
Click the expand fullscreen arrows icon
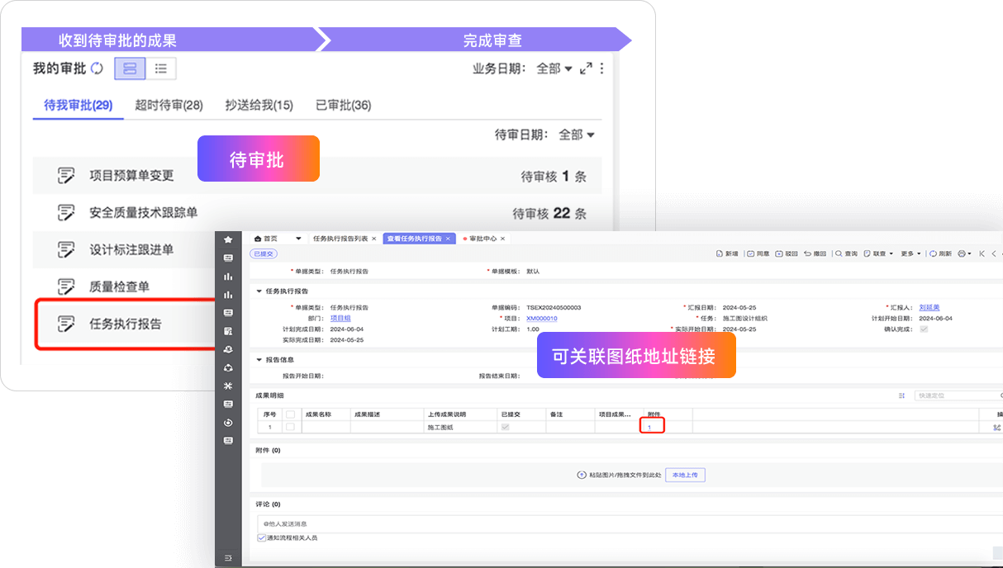point(586,69)
